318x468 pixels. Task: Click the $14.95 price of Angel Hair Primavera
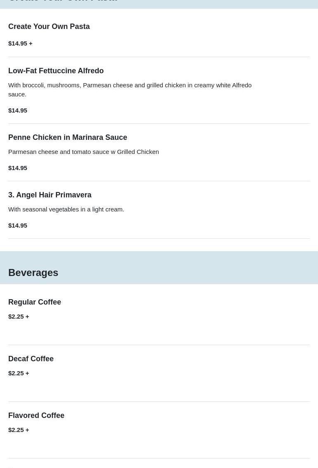coord(18,225)
